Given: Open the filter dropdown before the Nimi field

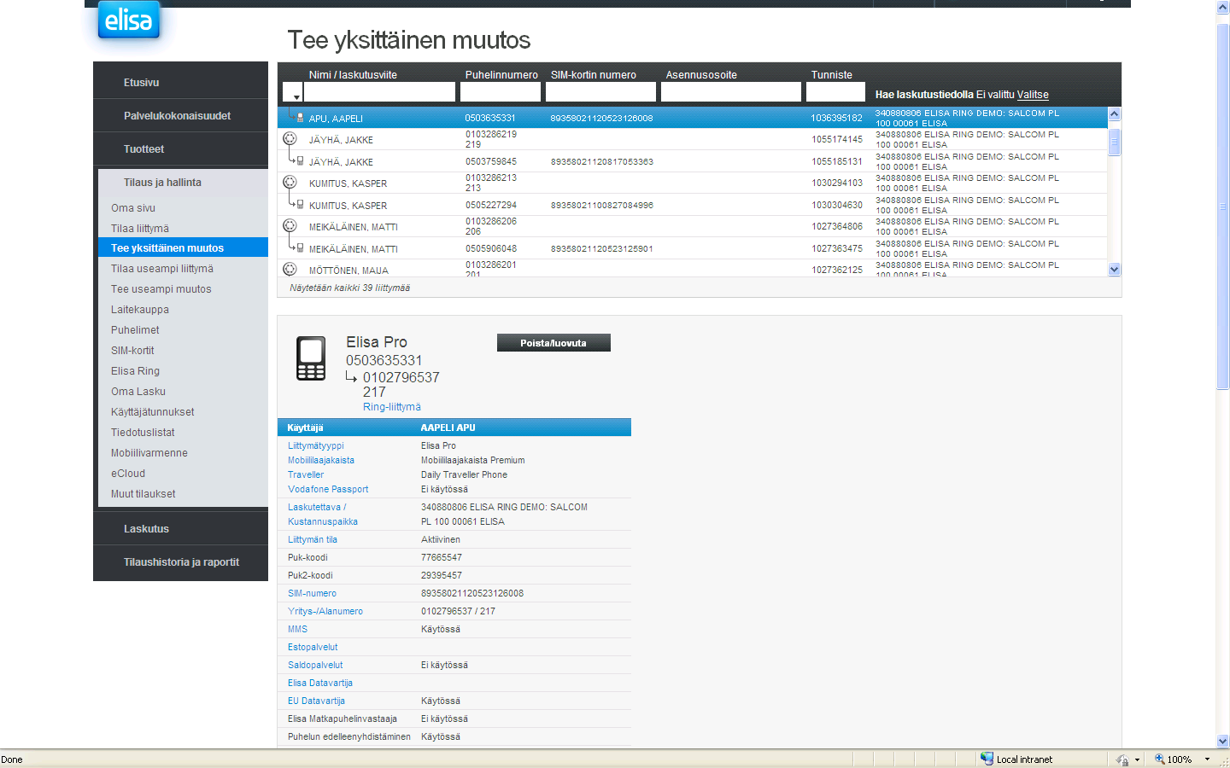Looking at the screenshot, I should pyautogui.click(x=292, y=92).
